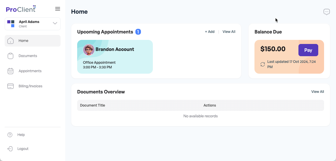Click the Upcoming Appointments heading
This screenshot has height=161, width=336.
tap(105, 32)
